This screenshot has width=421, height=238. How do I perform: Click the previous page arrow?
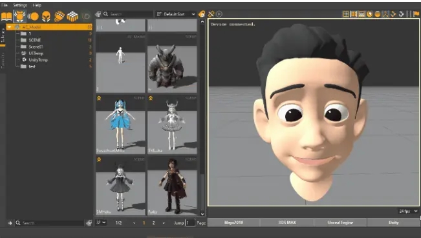pyautogui.click(x=135, y=223)
